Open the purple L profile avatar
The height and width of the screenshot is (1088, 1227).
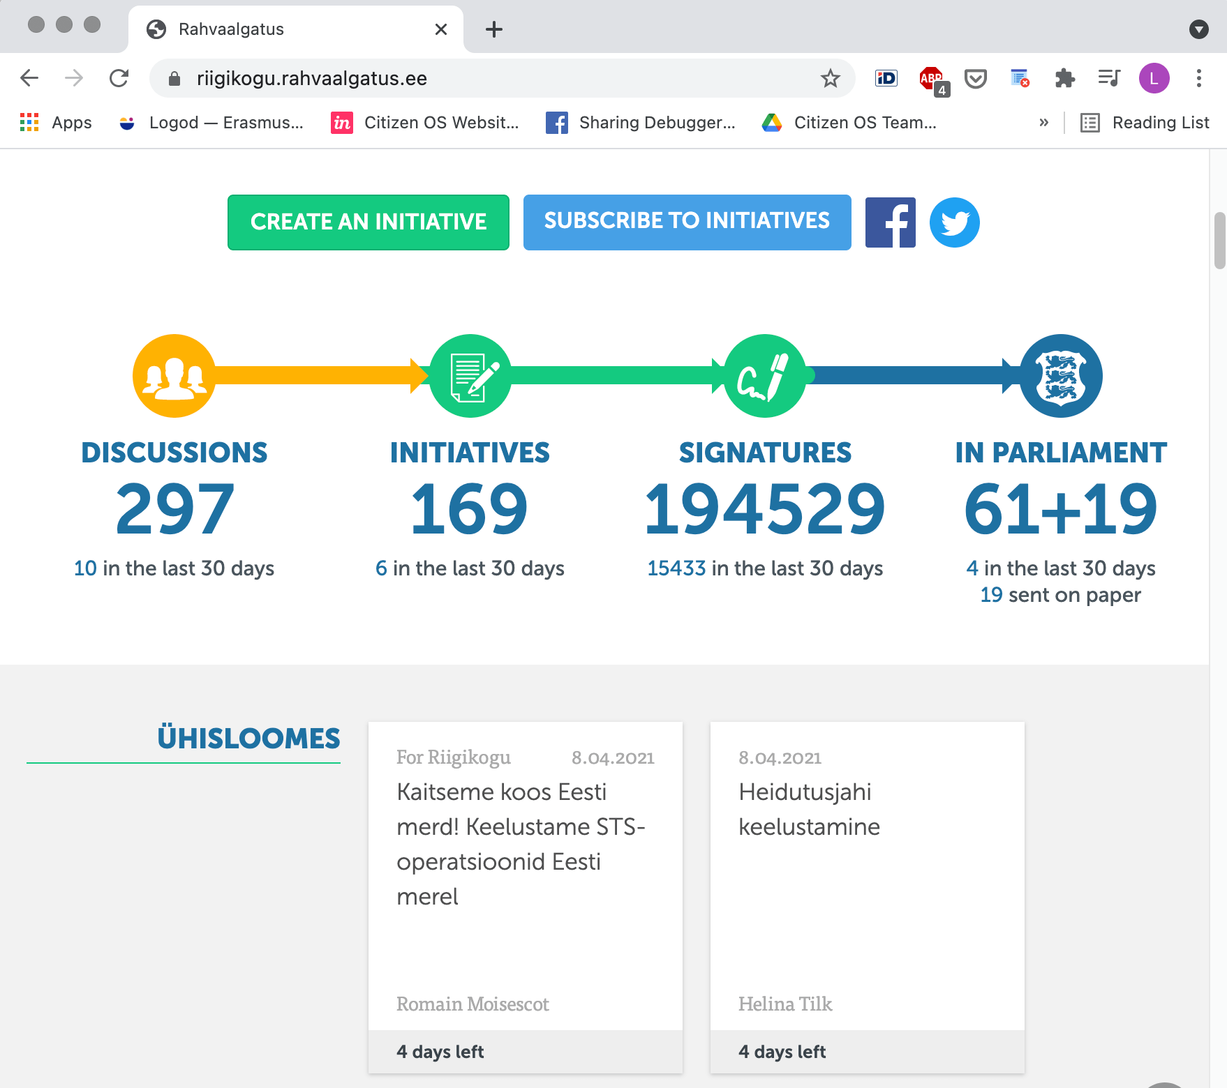point(1154,78)
